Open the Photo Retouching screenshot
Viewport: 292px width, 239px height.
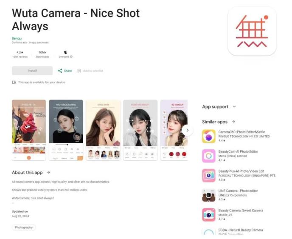point(66,130)
